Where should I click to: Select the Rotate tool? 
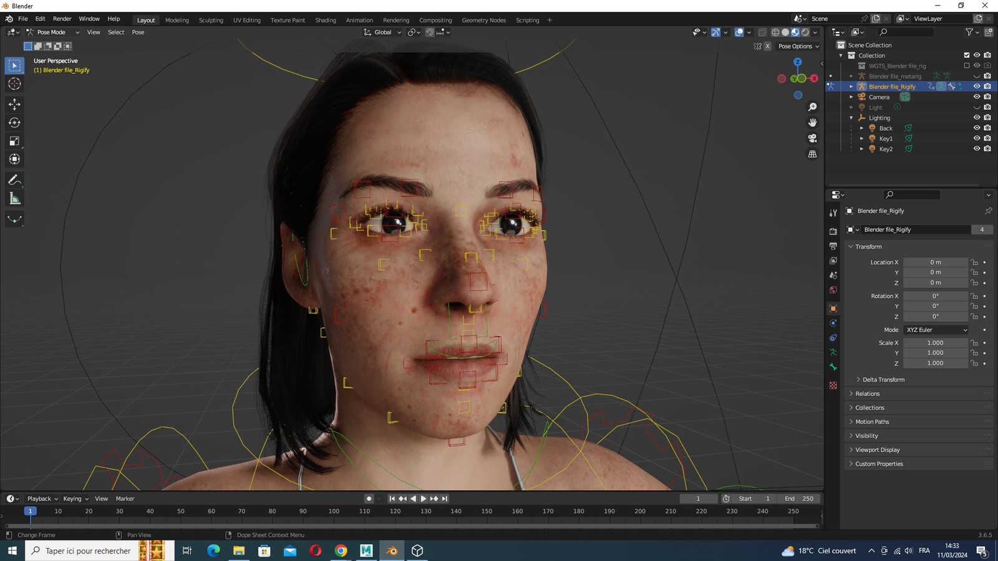[x=14, y=123]
